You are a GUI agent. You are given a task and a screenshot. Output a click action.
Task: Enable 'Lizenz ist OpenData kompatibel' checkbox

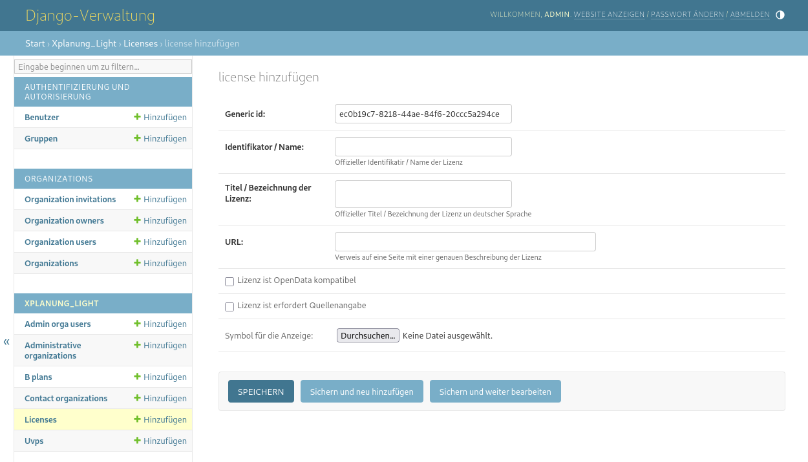click(229, 282)
